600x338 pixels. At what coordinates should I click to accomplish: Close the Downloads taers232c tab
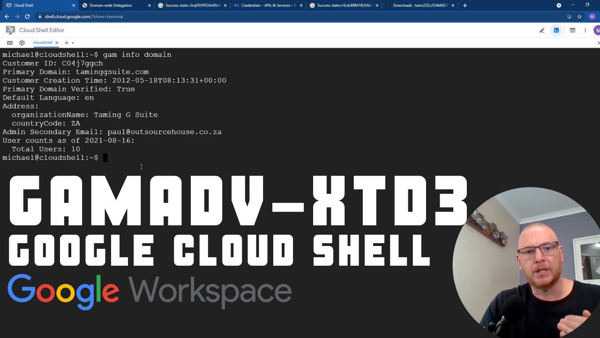click(x=454, y=6)
